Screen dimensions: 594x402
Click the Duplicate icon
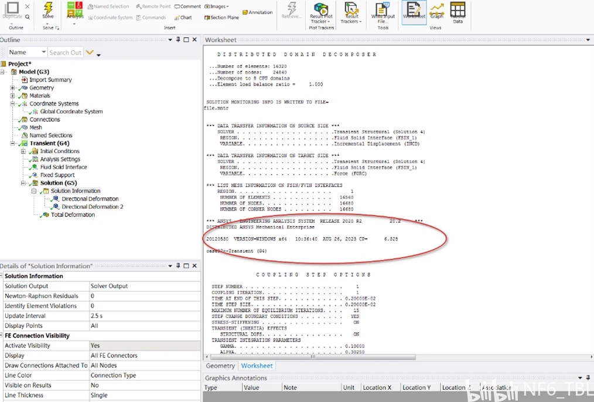(x=12, y=10)
